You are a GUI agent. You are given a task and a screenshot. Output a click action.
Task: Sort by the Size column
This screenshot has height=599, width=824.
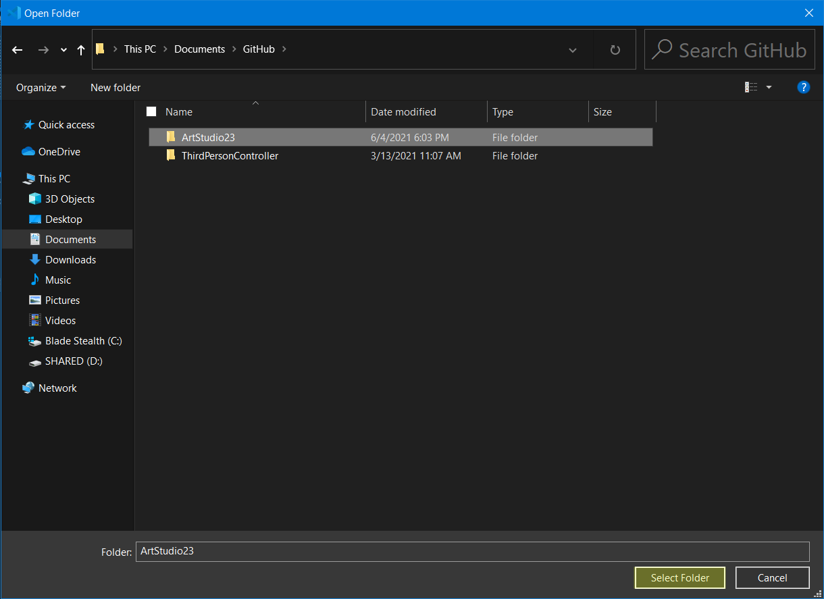[602, 112]
